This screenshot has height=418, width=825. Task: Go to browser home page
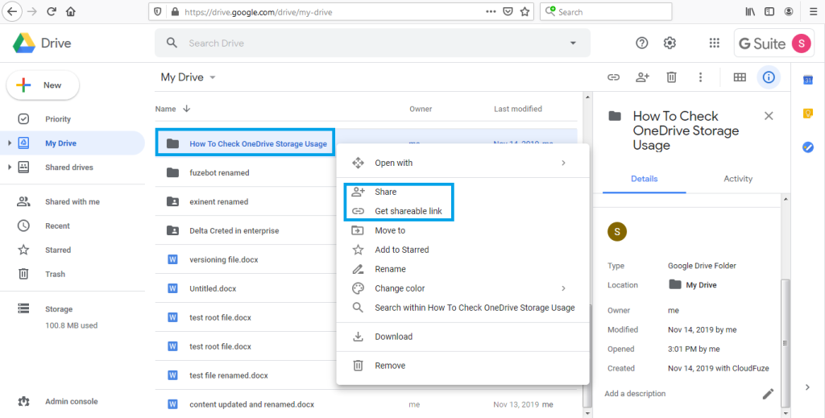pos(71,11)
